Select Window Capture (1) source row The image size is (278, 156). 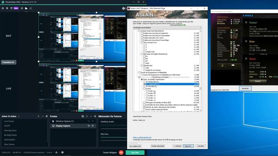[73, 121]
